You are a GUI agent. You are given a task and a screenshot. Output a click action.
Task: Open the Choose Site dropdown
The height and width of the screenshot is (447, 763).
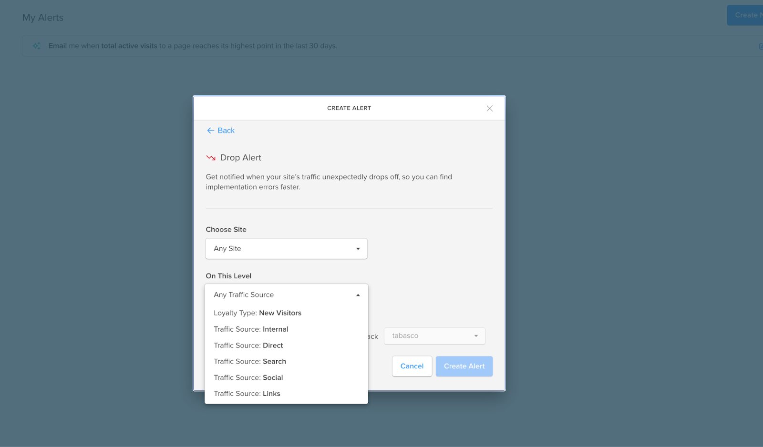[286, 248]
